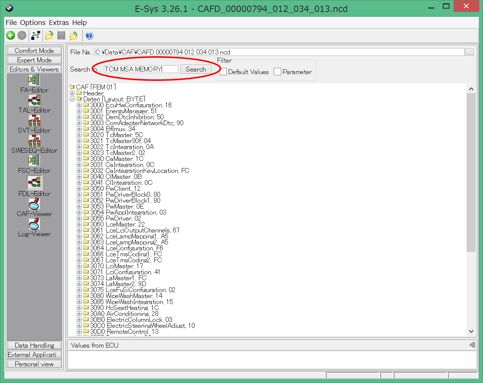Click the file browse '...' button
Viewport: 483px width, 383px height.
(x=470, y=52)
